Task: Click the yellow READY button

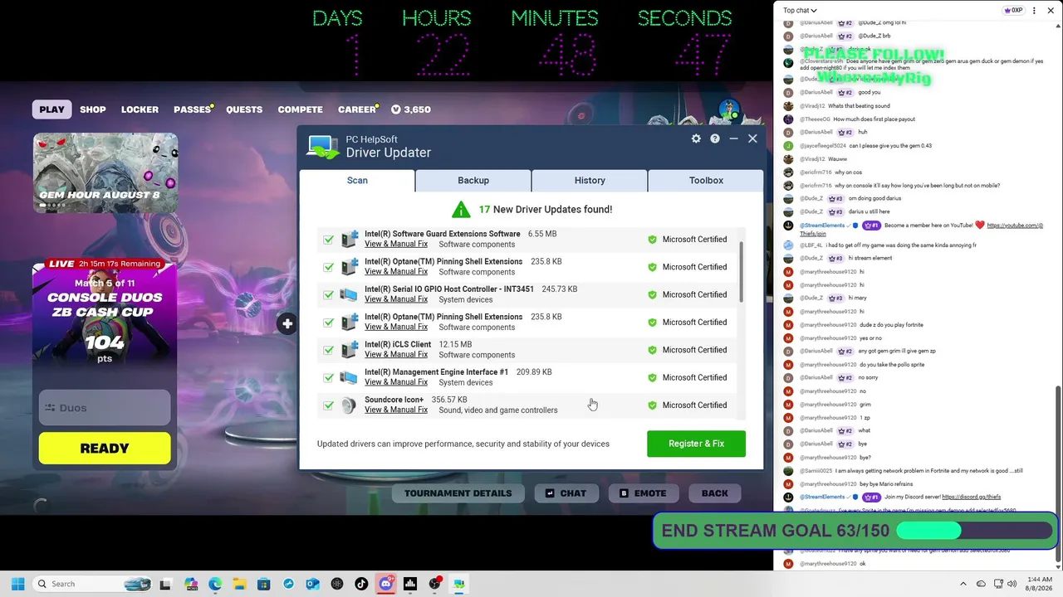Action: 105,449
